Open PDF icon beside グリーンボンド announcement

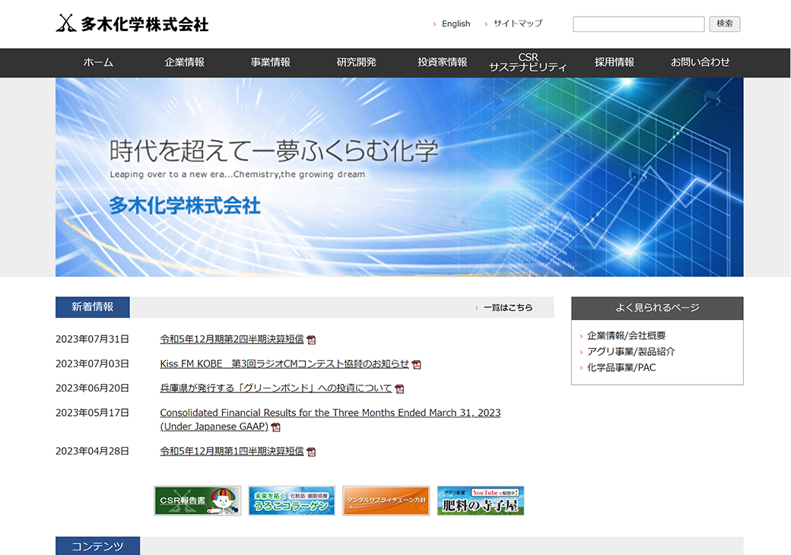tap(399, 388)
